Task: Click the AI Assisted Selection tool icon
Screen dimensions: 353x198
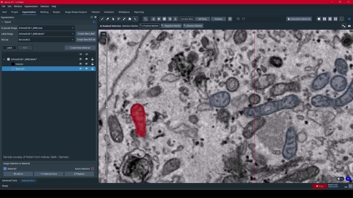Action: tap(135, 19)
